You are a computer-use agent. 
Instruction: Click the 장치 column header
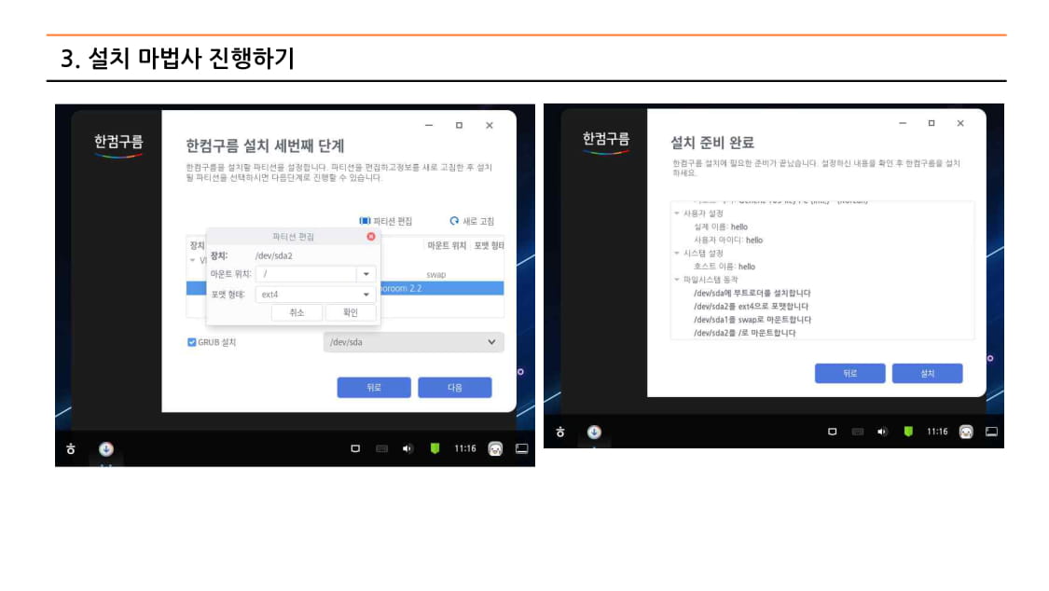click(197, 246)
